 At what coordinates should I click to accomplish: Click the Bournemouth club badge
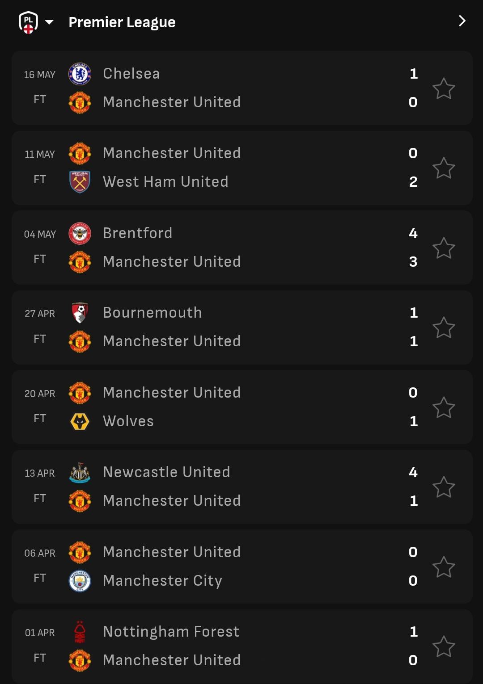(80, 313)
